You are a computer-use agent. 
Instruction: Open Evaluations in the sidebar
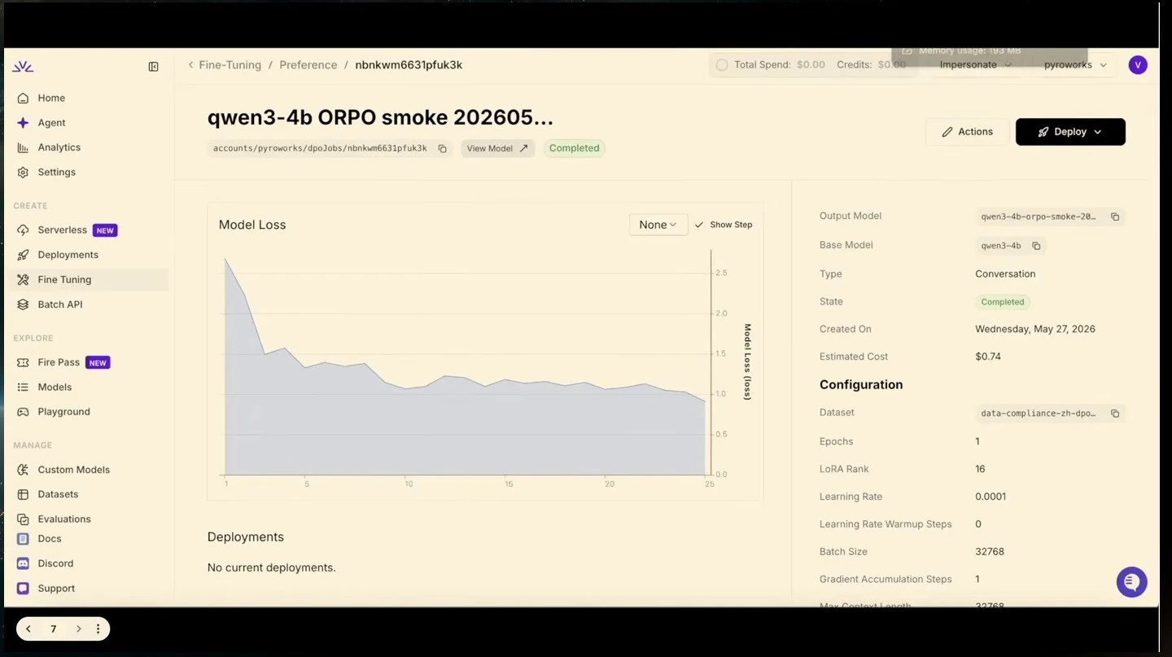(64, 519)
